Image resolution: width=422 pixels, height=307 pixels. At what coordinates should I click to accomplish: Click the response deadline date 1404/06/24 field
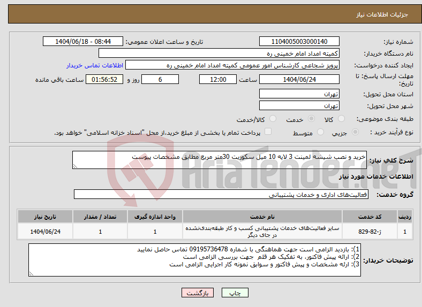click(299, 79)
